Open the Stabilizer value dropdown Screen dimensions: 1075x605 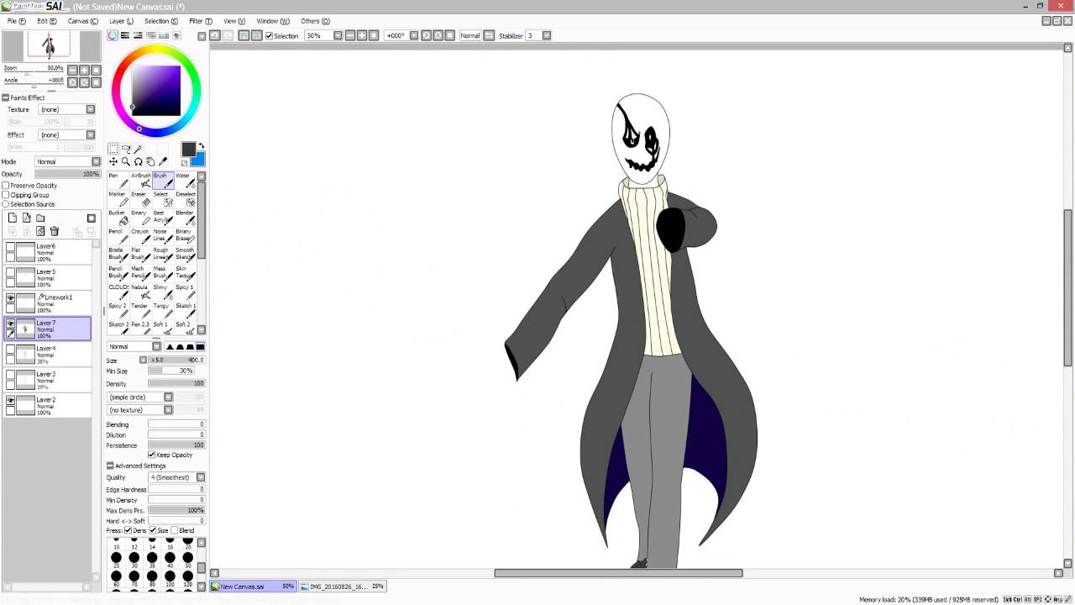pyautogui.click(x=547, y=35)
